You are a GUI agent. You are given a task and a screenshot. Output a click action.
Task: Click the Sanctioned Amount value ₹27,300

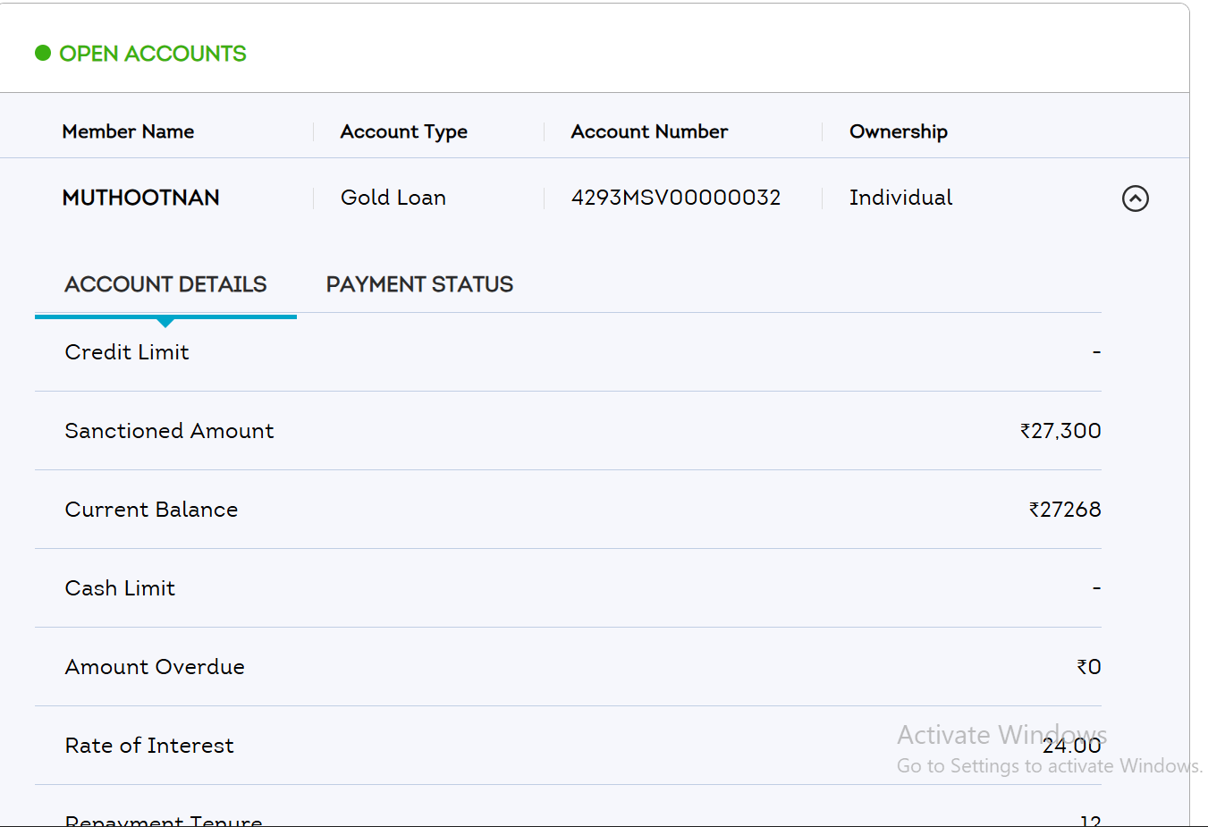pyautogui.click(x=1060, y=431)
